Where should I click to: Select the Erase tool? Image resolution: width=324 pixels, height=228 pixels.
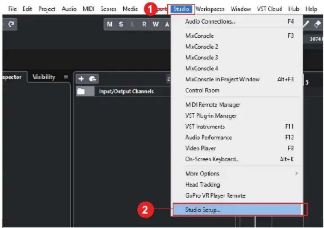pos(318,24)
